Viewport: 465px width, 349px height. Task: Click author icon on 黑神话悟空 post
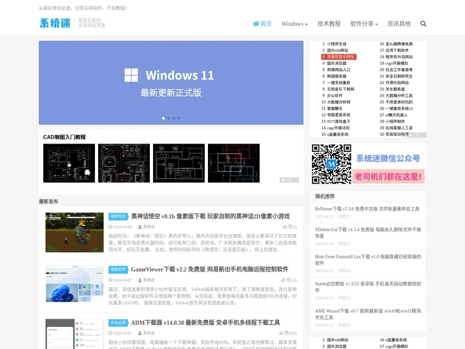tap(140, 227)
